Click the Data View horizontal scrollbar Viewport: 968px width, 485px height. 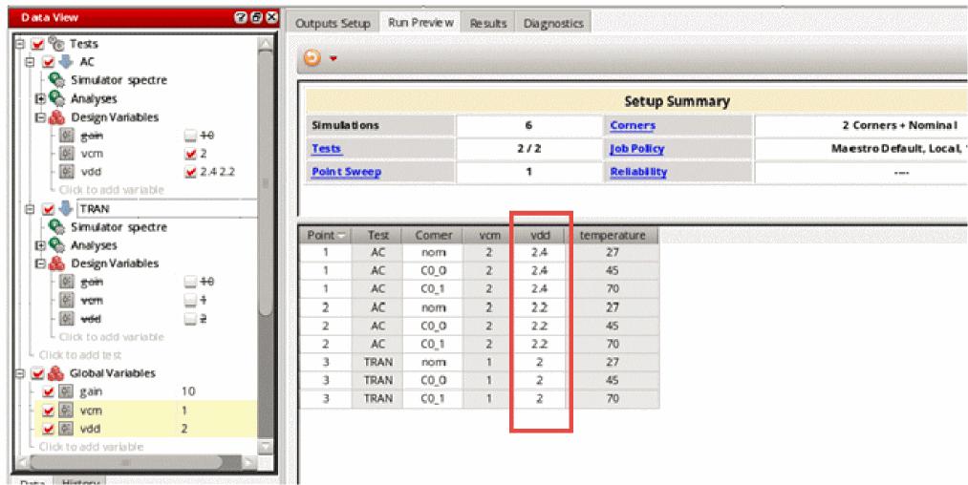[x=126, y=461]
